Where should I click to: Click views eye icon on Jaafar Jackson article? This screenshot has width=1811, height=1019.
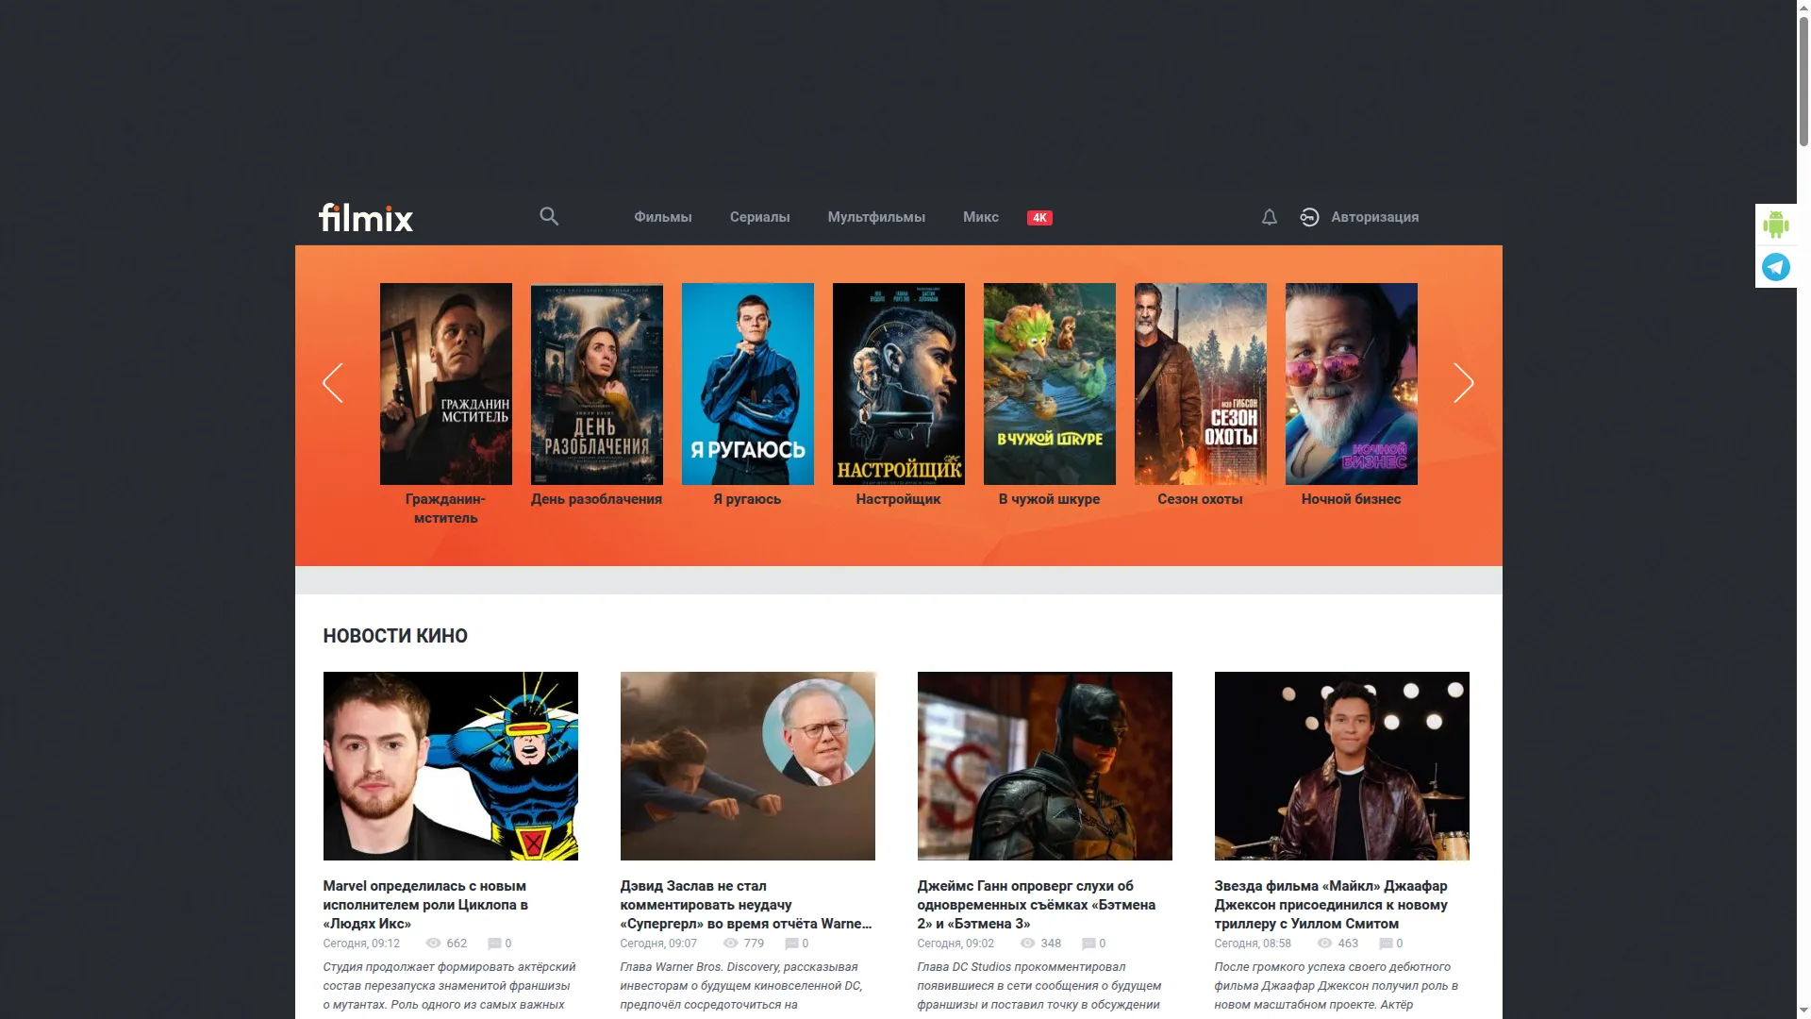[x=1325, y=944]
